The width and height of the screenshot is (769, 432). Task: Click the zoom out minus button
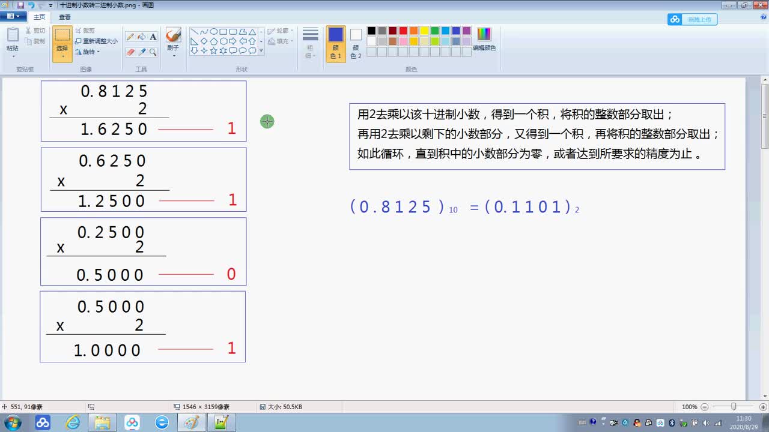[x=705, y=407]
